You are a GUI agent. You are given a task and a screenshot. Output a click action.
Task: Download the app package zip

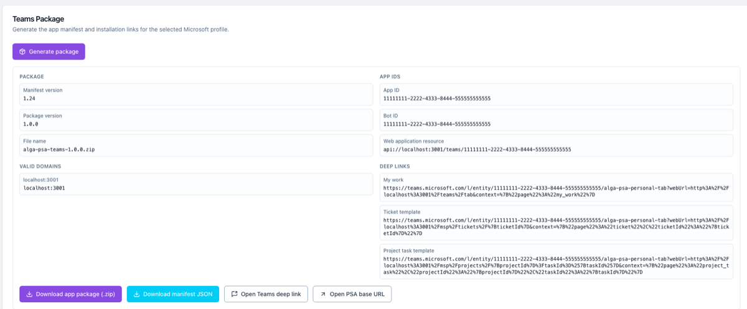coord(71,294)
